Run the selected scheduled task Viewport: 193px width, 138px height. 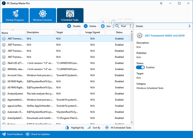(x=106, y=26)
